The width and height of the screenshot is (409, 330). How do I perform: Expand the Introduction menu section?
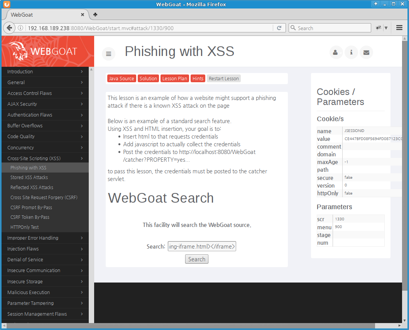tap(45, 71)
